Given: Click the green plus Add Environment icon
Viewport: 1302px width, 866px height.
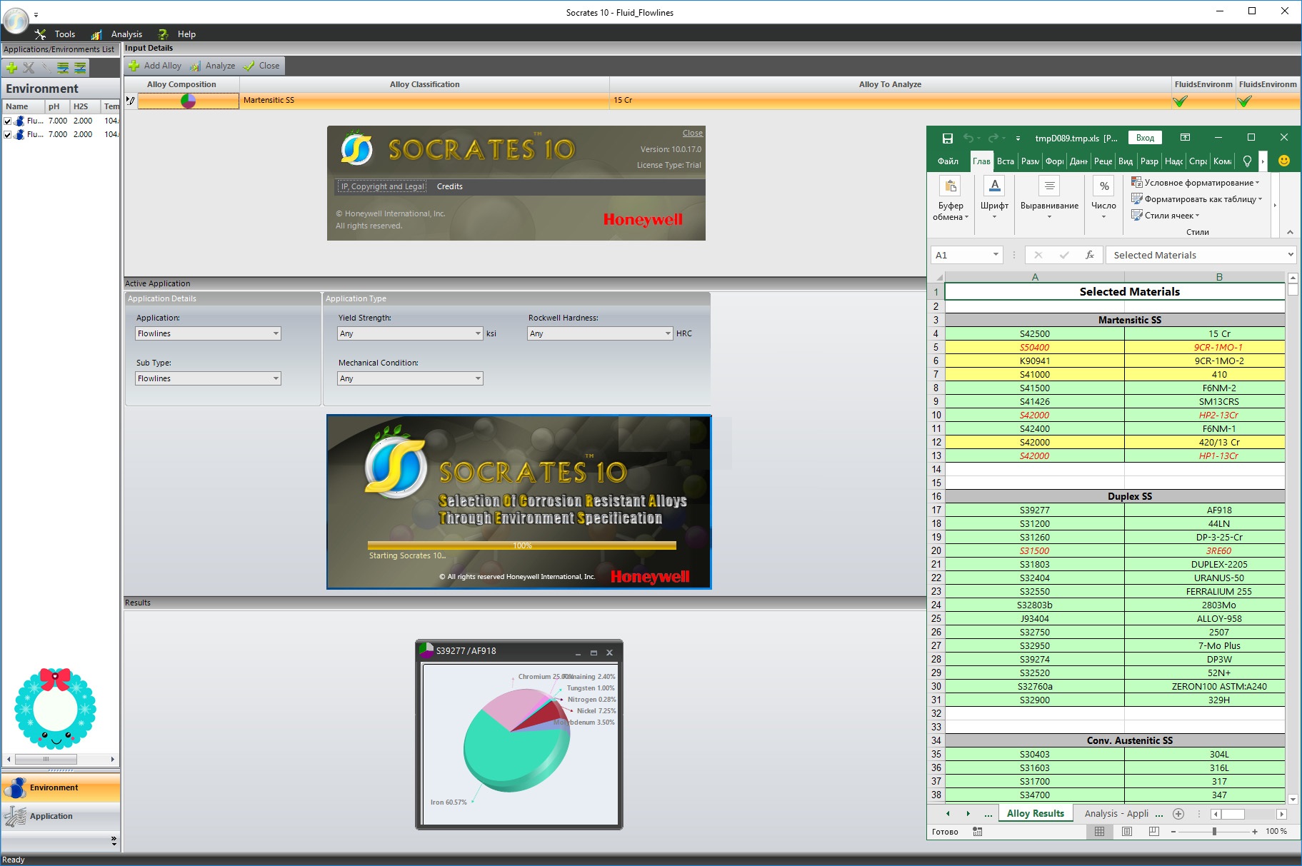Looking at the screenshot, I should 11,68.
